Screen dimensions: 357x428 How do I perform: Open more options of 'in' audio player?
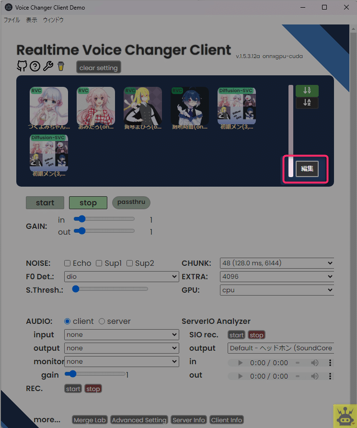pyautogui.click(x=330, y=362)
